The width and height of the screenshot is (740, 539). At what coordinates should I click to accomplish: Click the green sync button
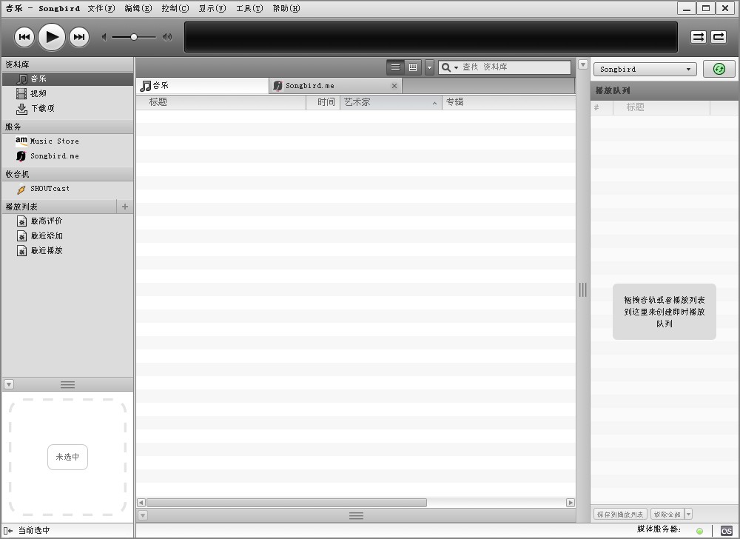click(x=719, y=69)
